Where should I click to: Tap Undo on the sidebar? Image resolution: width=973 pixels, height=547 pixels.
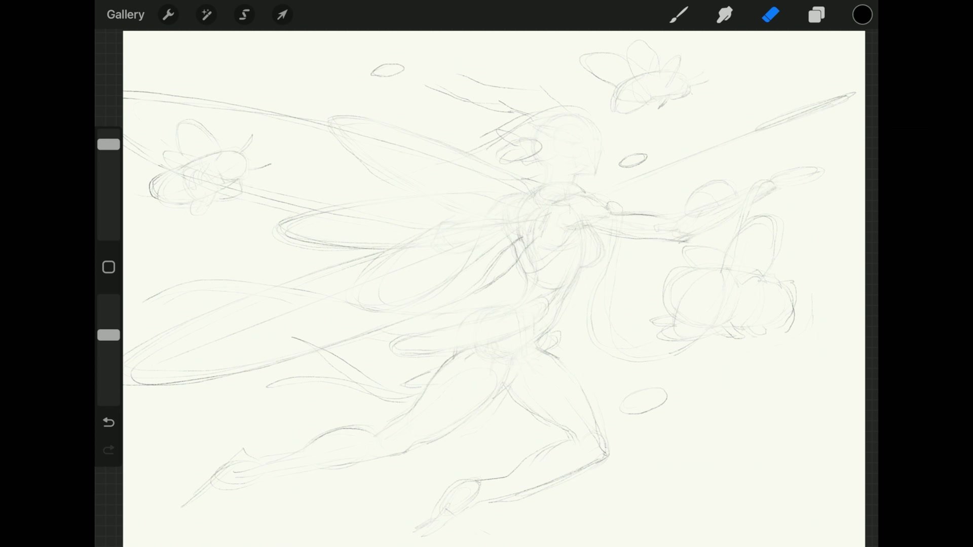tap(108, 422)
